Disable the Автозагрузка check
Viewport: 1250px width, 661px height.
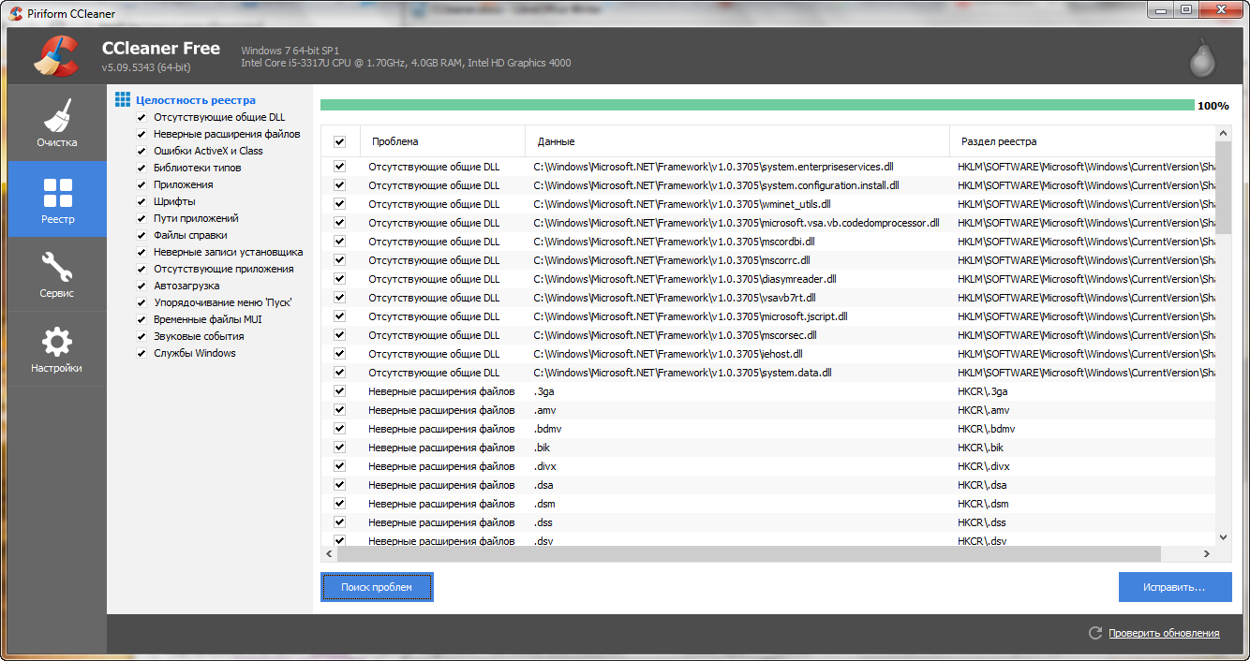(x=141, y=286)
